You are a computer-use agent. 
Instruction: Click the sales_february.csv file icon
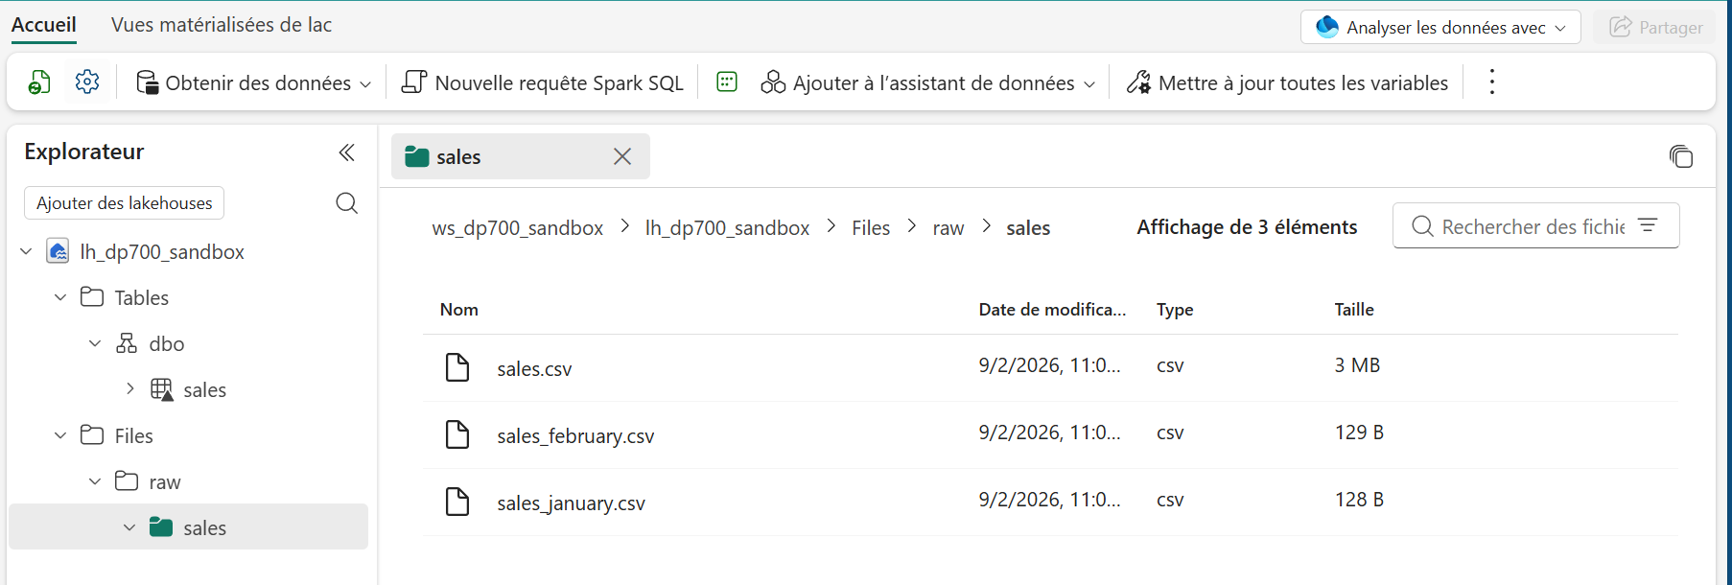pos(457,434)
